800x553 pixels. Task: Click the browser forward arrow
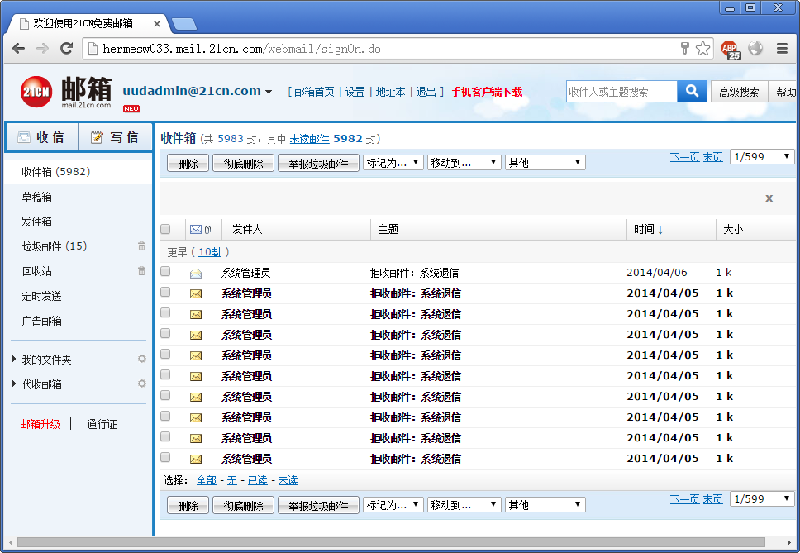[42, 49]
